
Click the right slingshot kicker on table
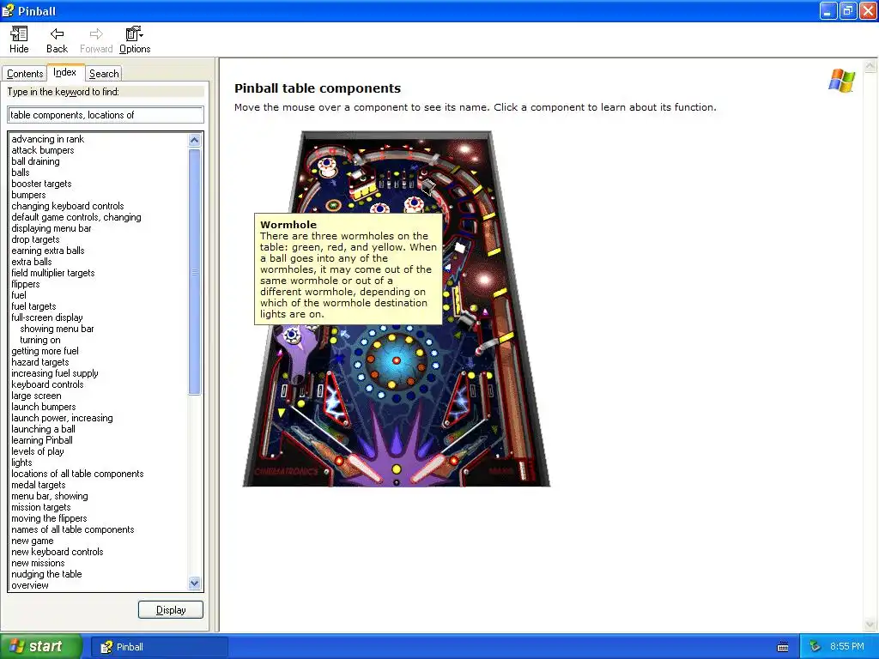click(458, 398)
